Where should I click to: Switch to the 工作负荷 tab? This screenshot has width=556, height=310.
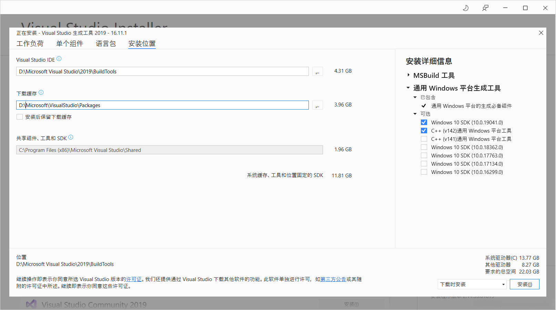coord(30,43)
